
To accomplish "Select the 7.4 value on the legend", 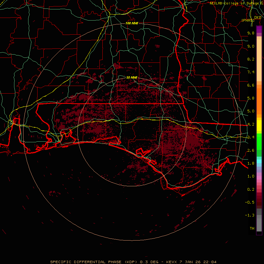I will click(x=251, y=72).
